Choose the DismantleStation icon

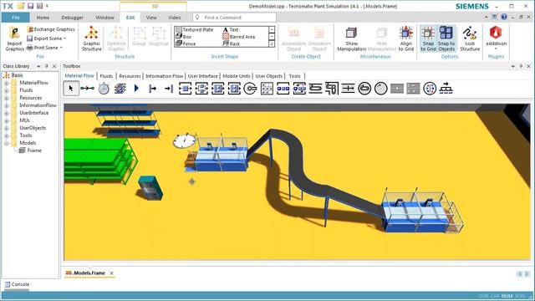[234, 89]
